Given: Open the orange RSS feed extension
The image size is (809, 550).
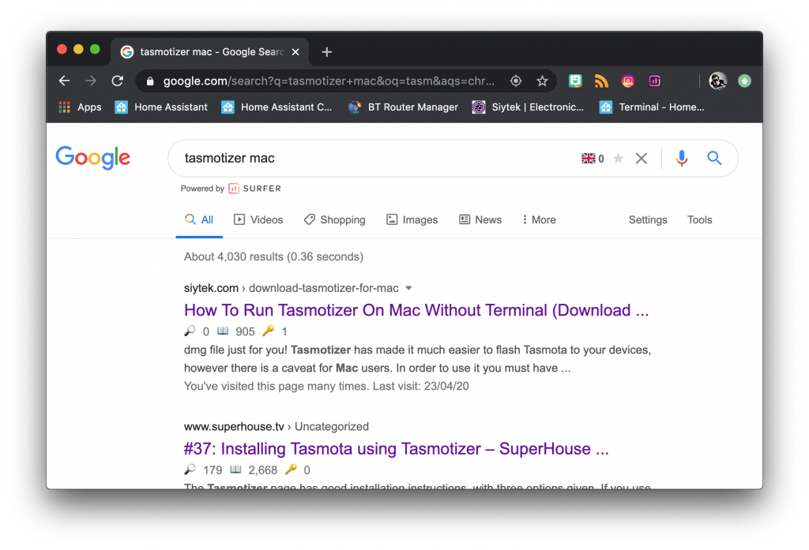Looking at the screenshot, I should pos(601,81).
